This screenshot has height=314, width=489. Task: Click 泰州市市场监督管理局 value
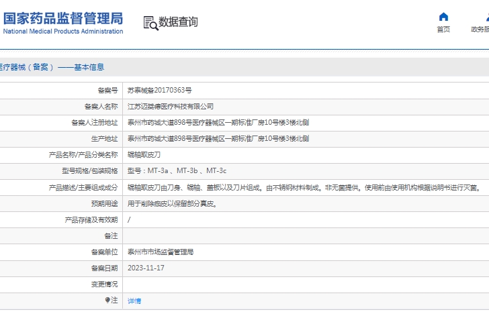click(x=161, y=252)
